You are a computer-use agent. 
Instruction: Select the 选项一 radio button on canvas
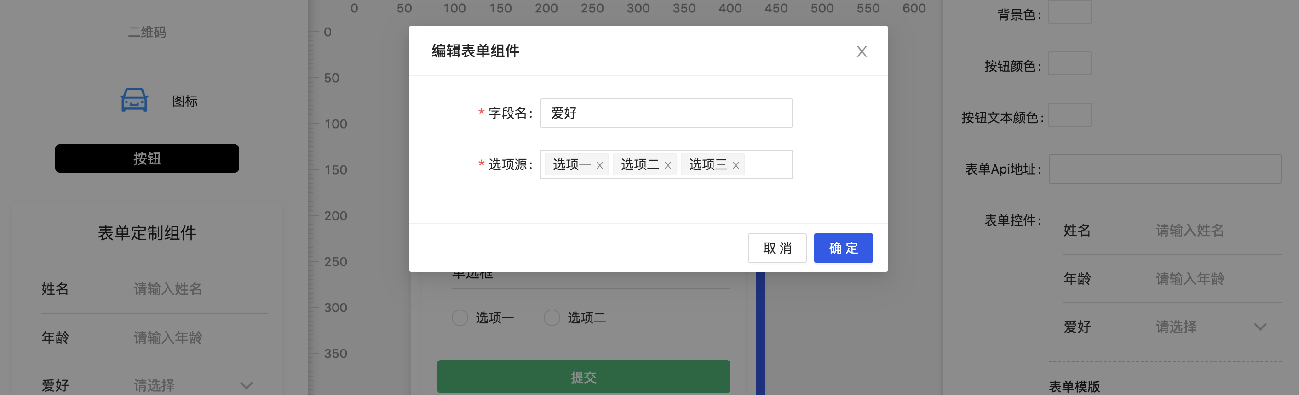(x=460, y=318)
